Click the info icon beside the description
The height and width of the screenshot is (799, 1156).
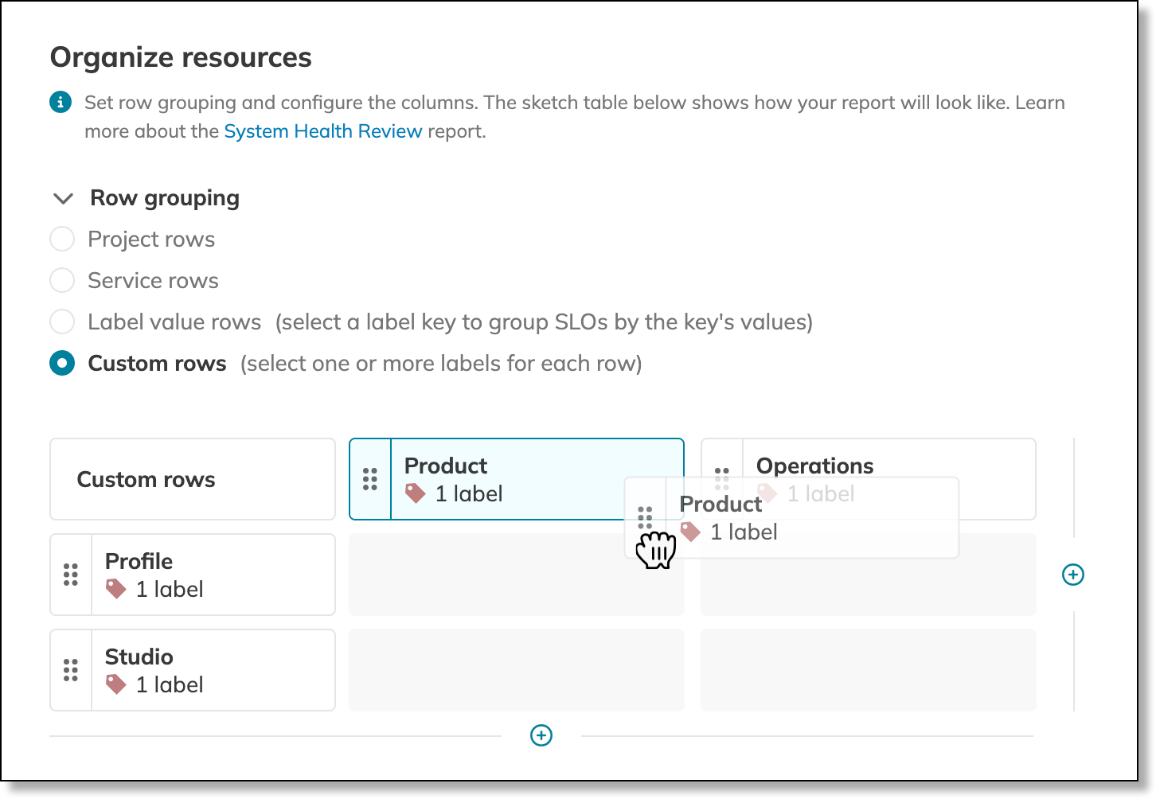click(x=61, y=103)
